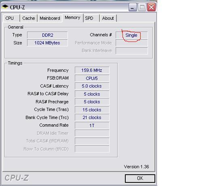The image size is (207, 186).
Task: Click the DDR2 type value field
Action: coord(47,35)
